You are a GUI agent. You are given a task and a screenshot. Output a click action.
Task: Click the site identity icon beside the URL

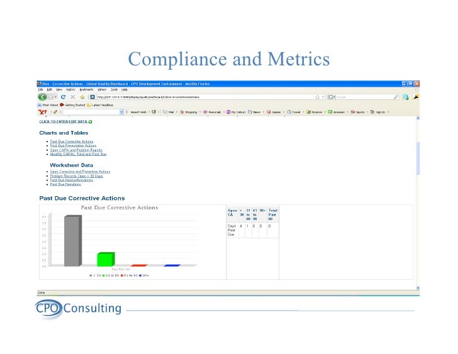point(92,97)
